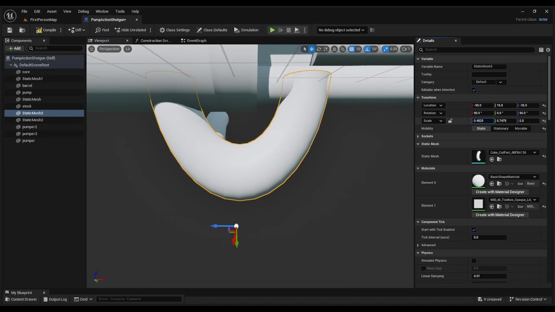The image size is (555, 312).
Task: Reset Location to default arrow icon
Action: click(544, 105)
